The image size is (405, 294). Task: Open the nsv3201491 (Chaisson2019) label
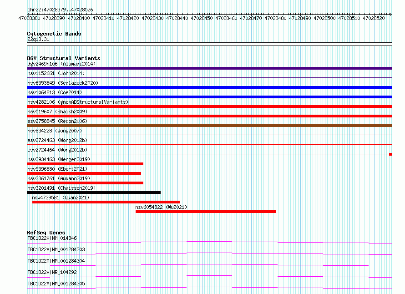click(x=61, y=188)
